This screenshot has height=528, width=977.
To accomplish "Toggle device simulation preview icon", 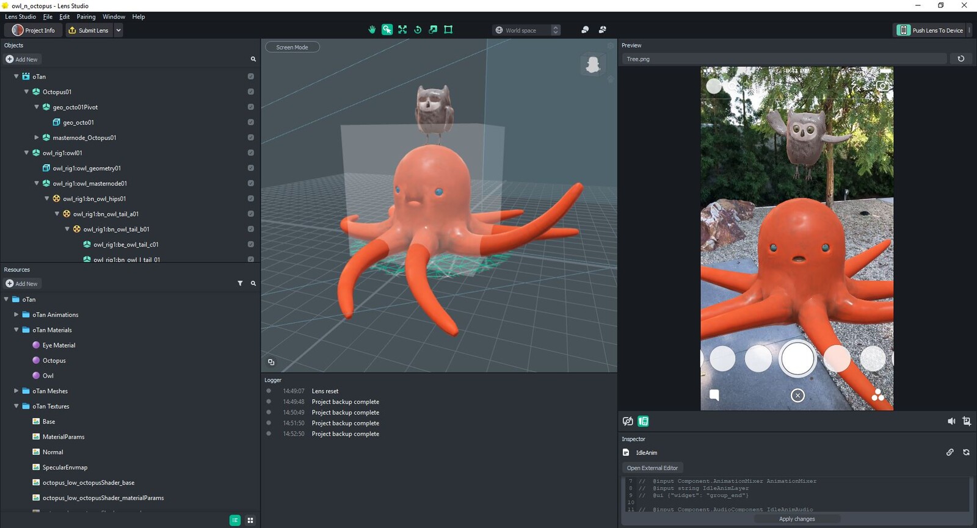I will click(x=643, y=421).
